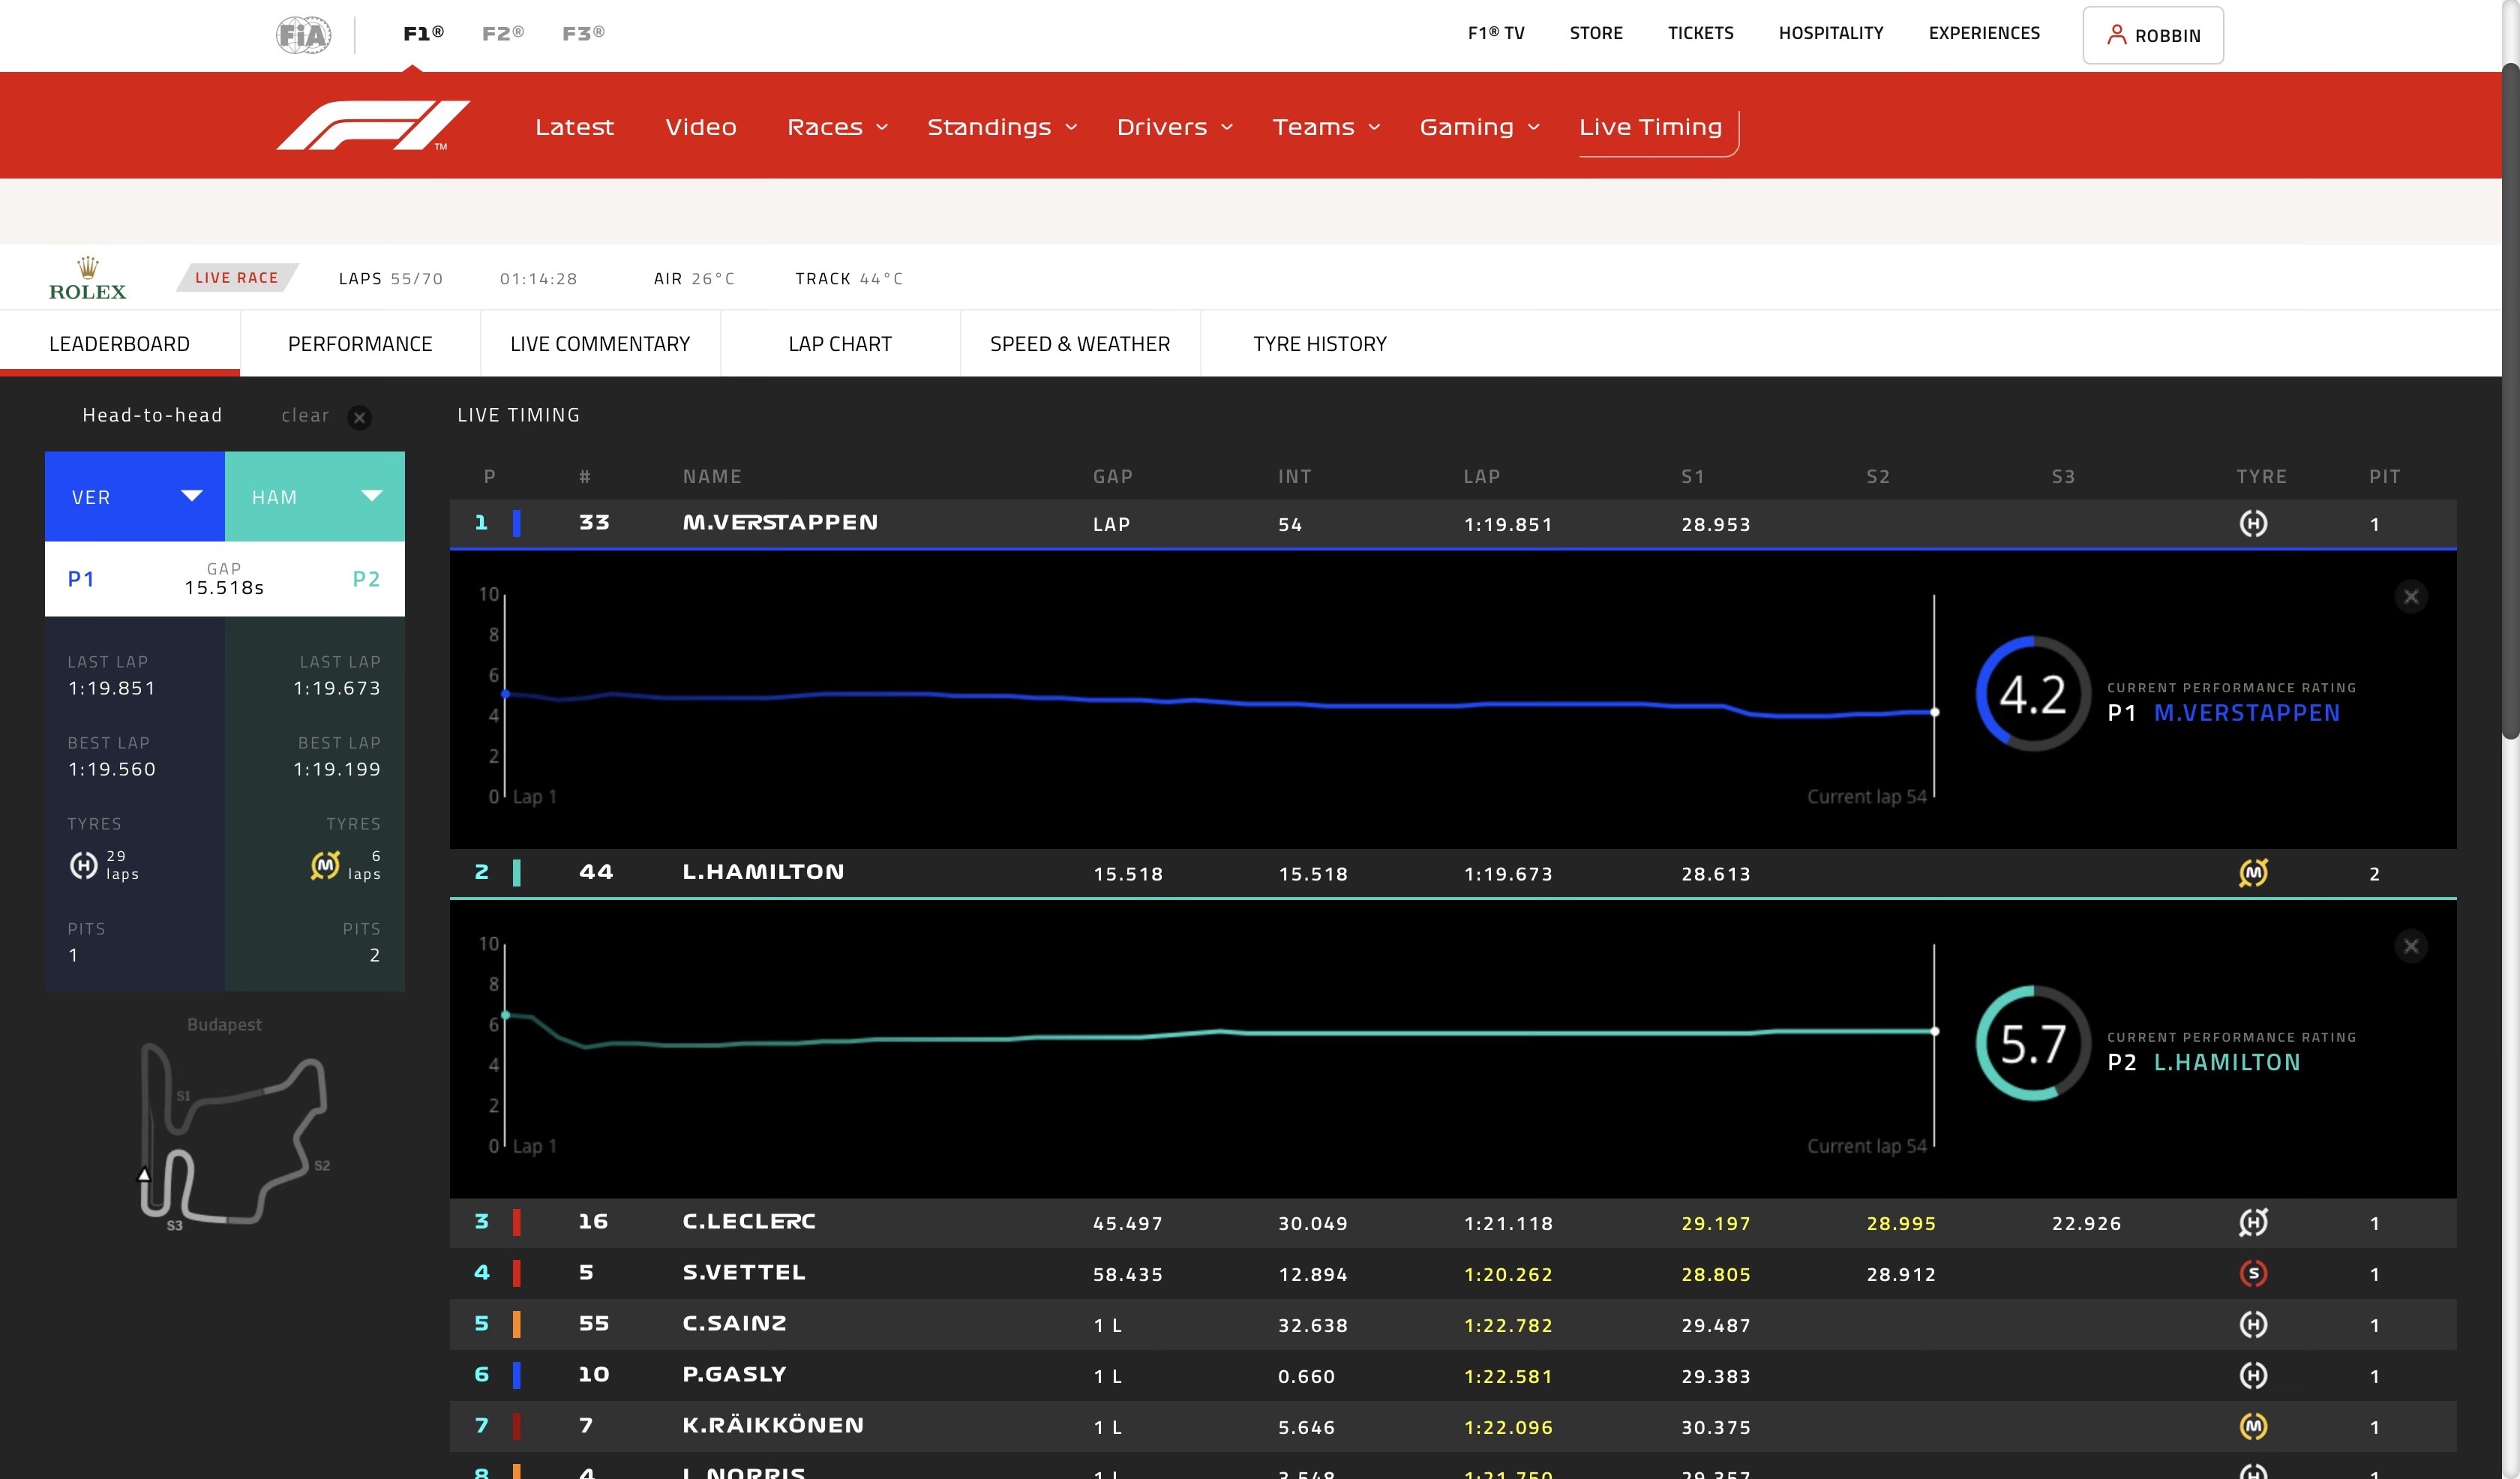Click medium tyre icon in HAM head-to-head
The width and height of the screenshot is (2520, 1479).
(325, 865)
